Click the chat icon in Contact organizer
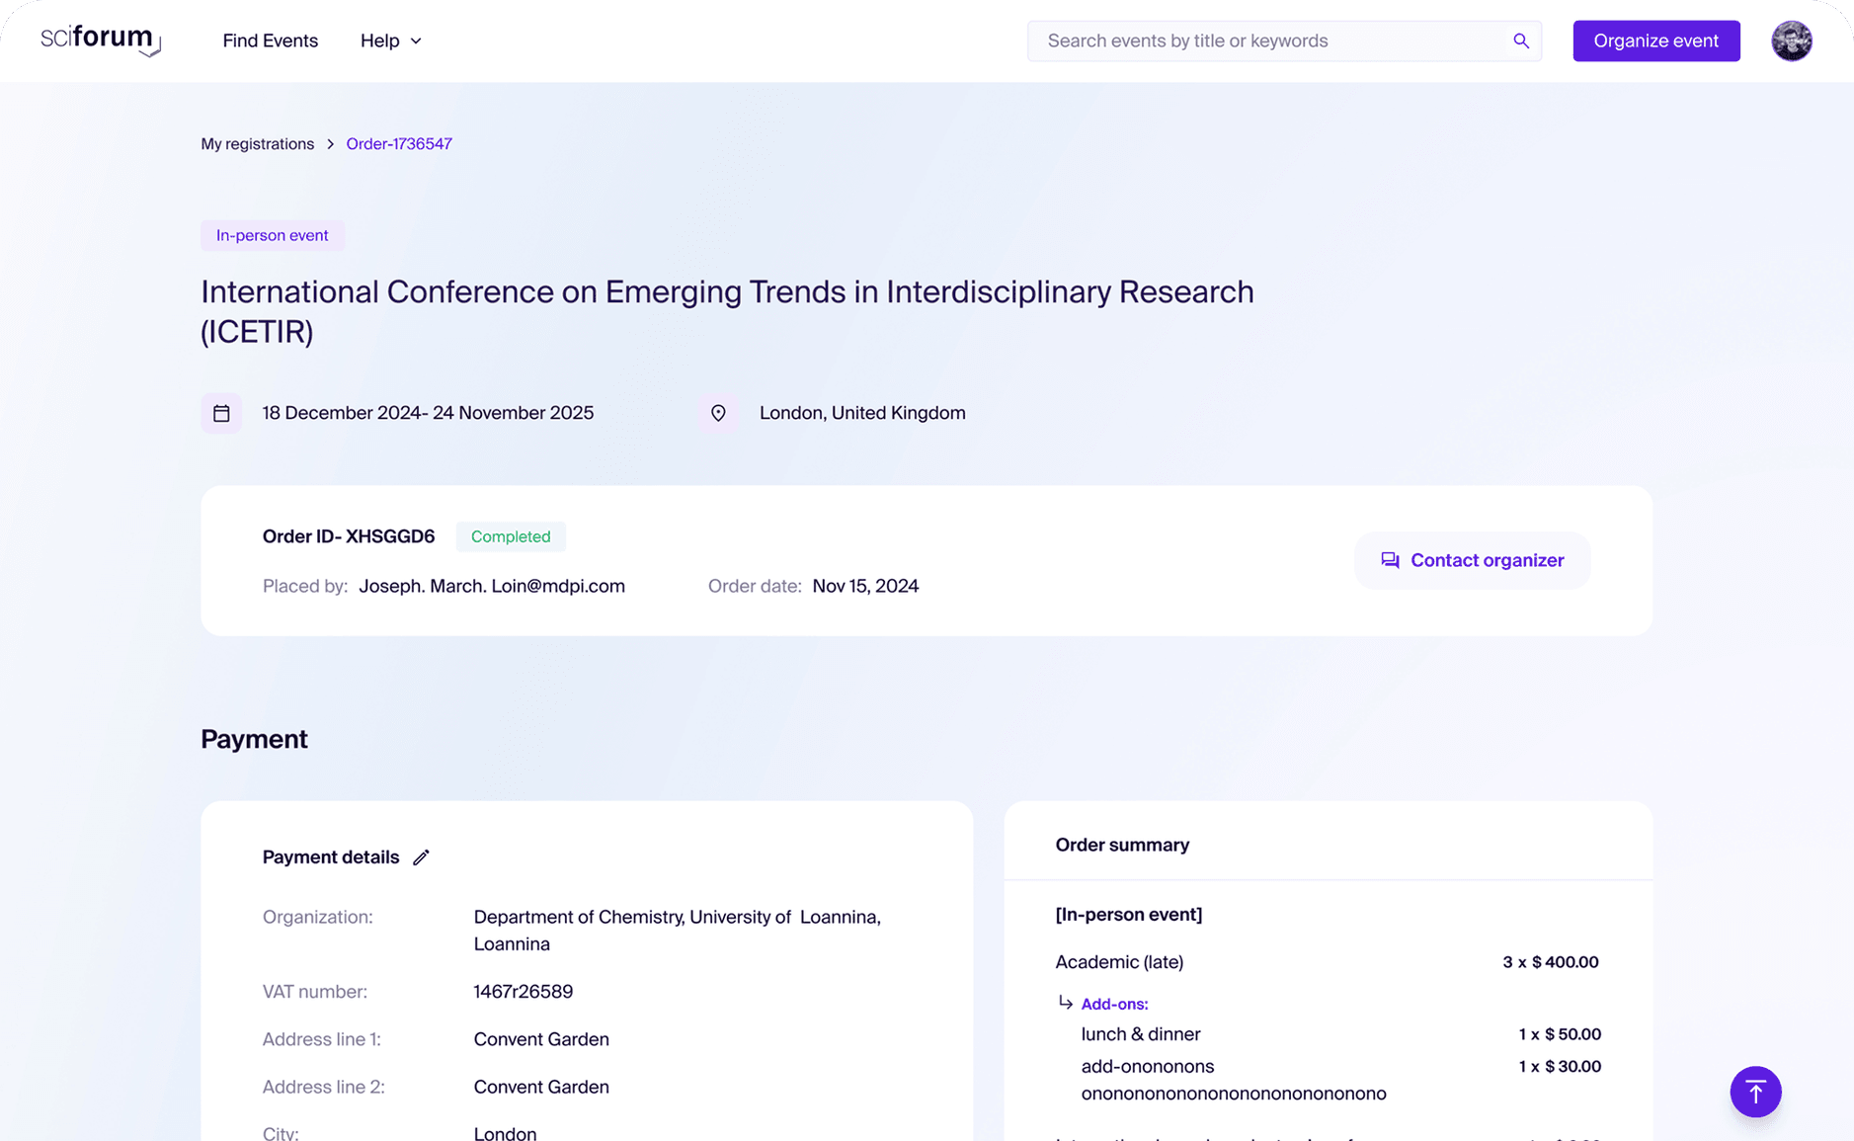The height and width of the screenshot is (1141, 1854). tap(1390, 560)
